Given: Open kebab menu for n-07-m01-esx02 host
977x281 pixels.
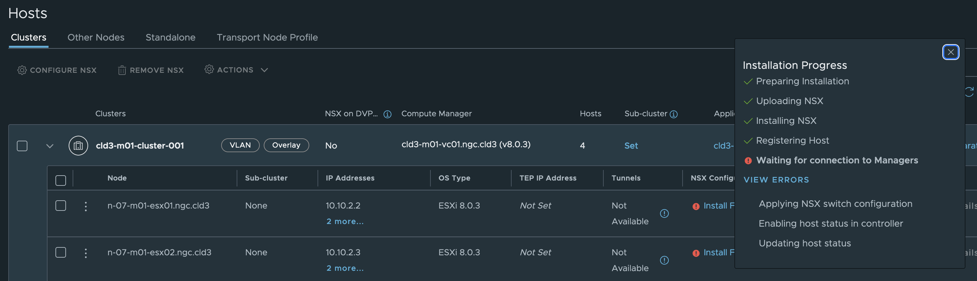Looking at the screenshot, I should [86, 253].
